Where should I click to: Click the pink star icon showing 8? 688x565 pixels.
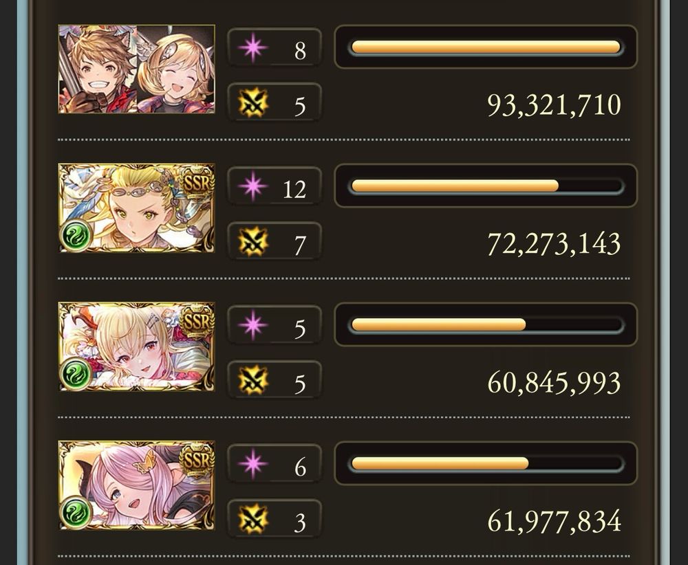pos(252,47)
